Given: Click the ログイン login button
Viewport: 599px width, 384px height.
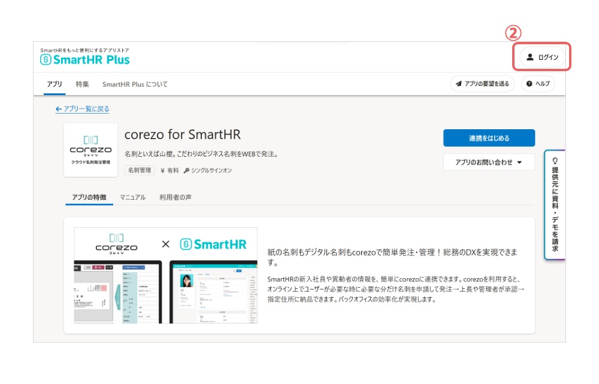Looking at the screenshot, I should (542, 57).
